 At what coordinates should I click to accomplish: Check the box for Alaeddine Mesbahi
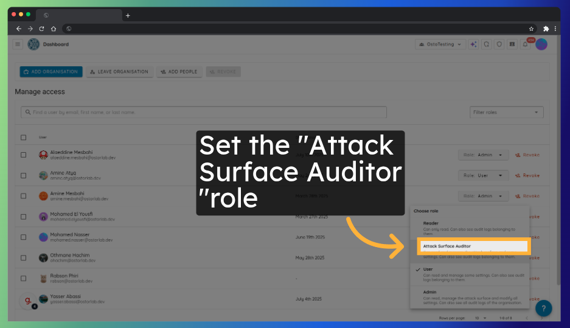(x=24, y=155)
